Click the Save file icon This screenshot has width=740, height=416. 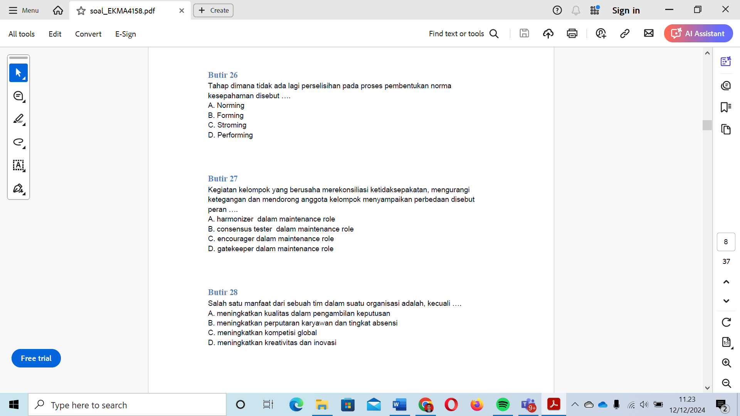click(x=524, y=34)
